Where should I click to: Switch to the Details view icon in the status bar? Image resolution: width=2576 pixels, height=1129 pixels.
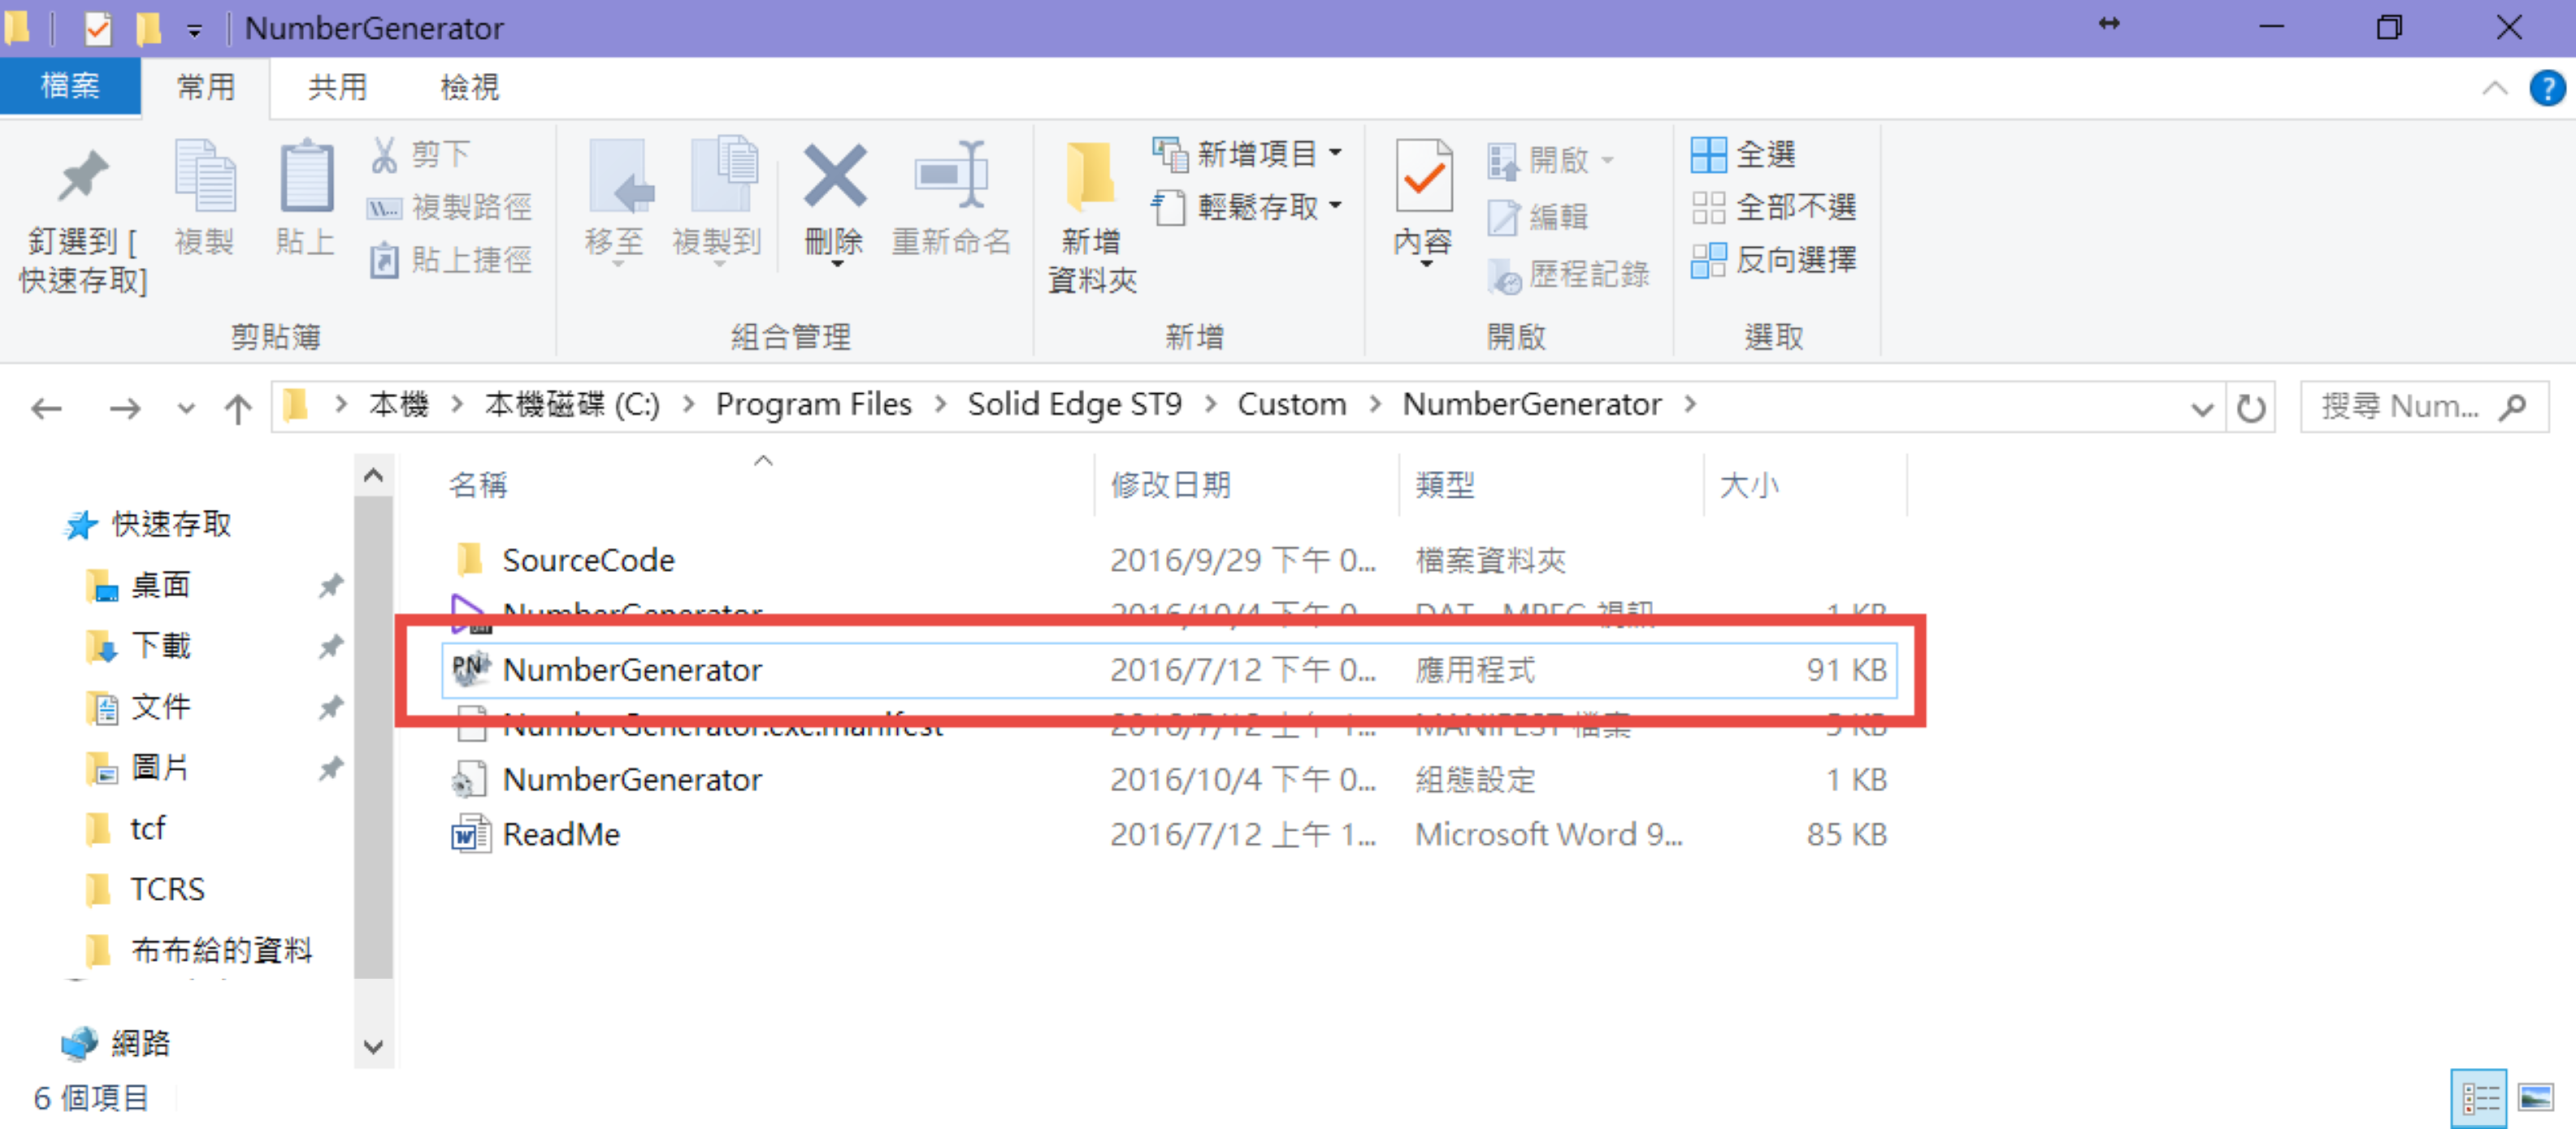point(2479,1099)
